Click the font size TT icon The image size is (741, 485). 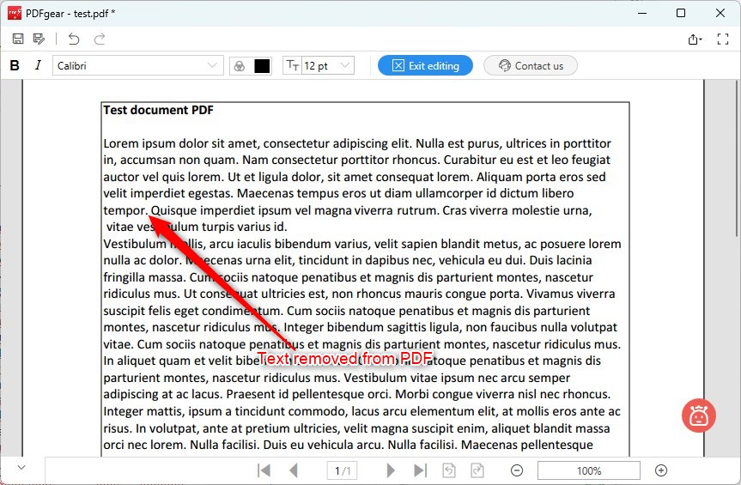(x=293, y=65)
